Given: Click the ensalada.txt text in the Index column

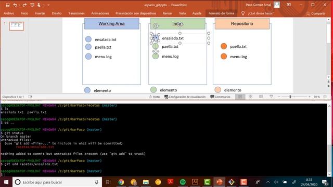Looking at the screenshot, I should [173, 38].
